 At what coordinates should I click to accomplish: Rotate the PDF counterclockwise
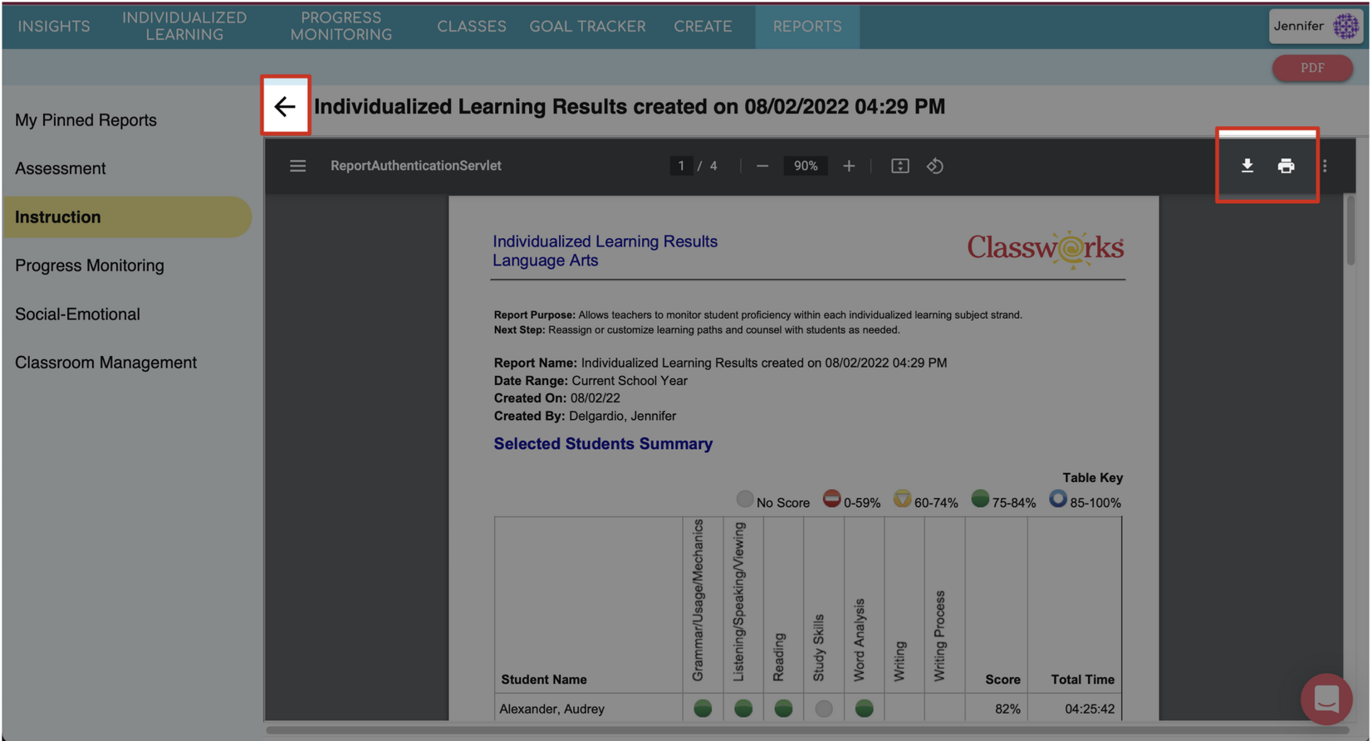point(934,166)
